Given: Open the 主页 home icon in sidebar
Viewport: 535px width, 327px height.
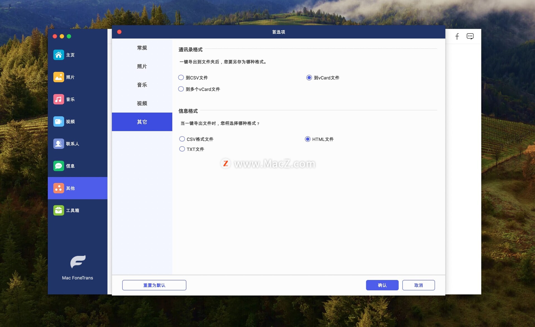Looking at the screenshot, I should pos(59,55).
